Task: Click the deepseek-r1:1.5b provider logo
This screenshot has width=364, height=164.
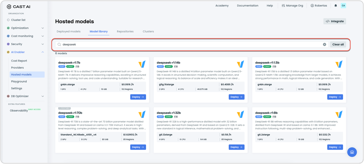Action: click(x=339, y=64)
